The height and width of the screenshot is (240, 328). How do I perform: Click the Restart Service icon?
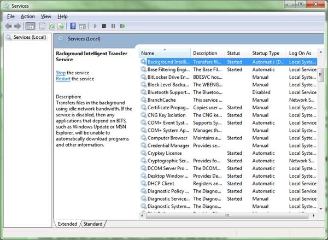click(122, 26)
